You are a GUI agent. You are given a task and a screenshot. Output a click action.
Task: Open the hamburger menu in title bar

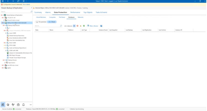pos(2,1)
